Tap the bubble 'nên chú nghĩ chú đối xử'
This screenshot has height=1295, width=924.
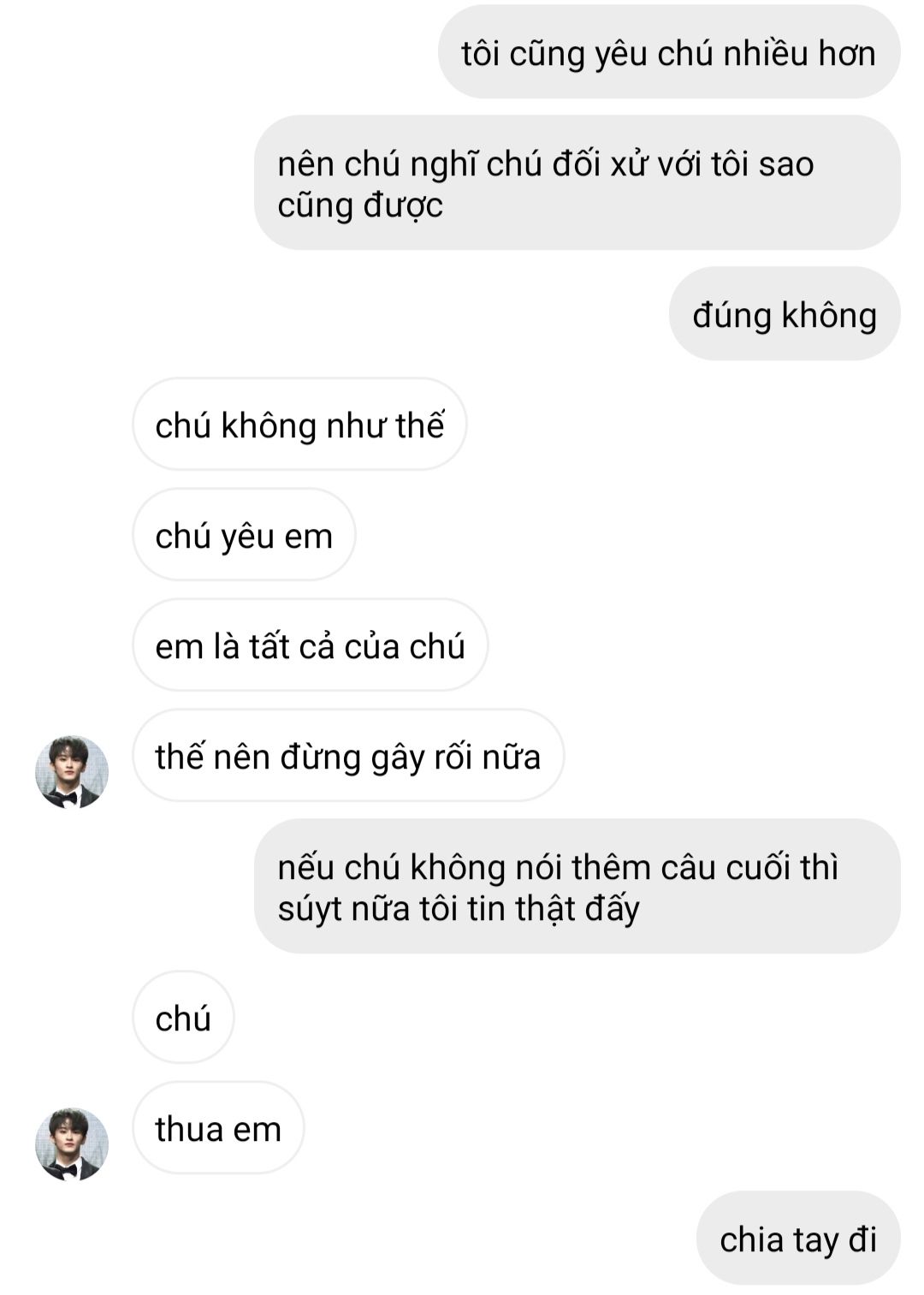pos(577,183)
